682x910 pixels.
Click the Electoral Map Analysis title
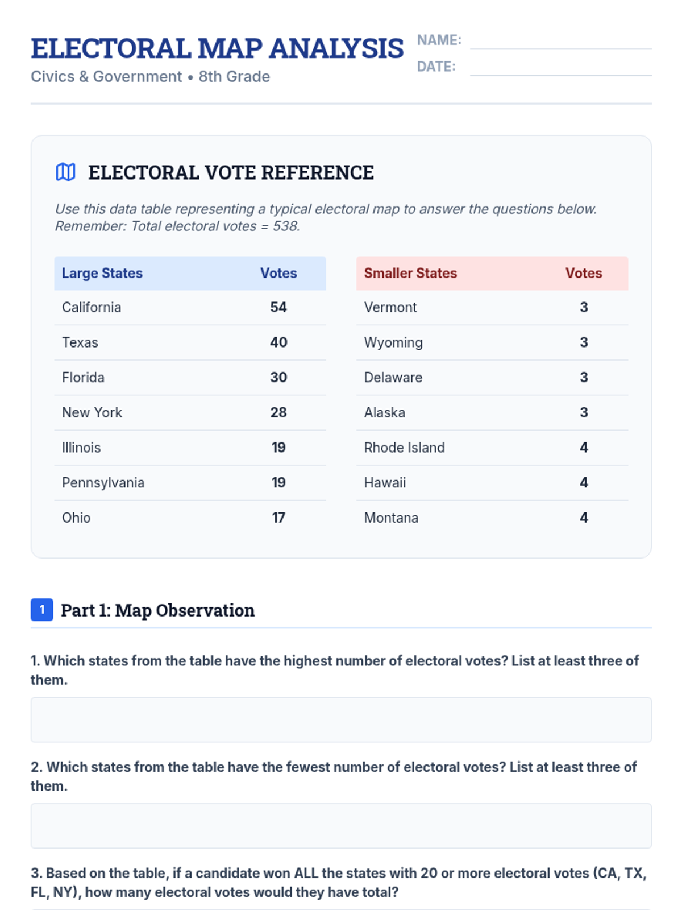click(x=217, y=48)
